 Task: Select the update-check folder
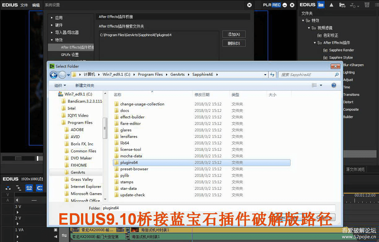click(133, 195)
